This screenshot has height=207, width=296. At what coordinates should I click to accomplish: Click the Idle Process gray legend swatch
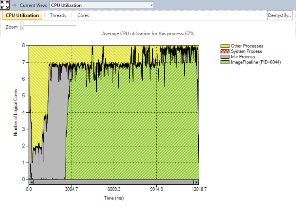pos(225,57)
